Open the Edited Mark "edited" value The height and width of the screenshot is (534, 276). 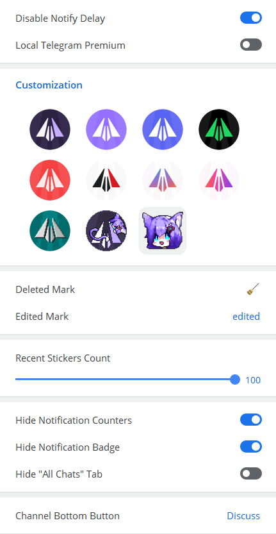coord(246,317)
